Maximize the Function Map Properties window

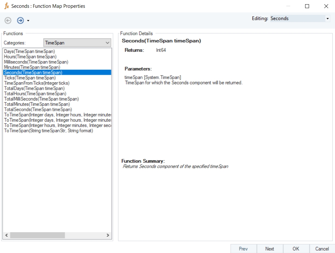[x=307, y=6]
